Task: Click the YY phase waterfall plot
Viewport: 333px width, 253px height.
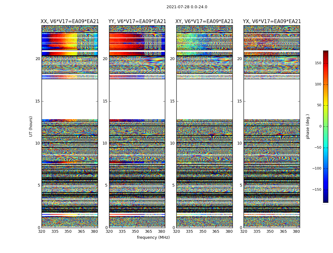Action: (x=137, y=126)
